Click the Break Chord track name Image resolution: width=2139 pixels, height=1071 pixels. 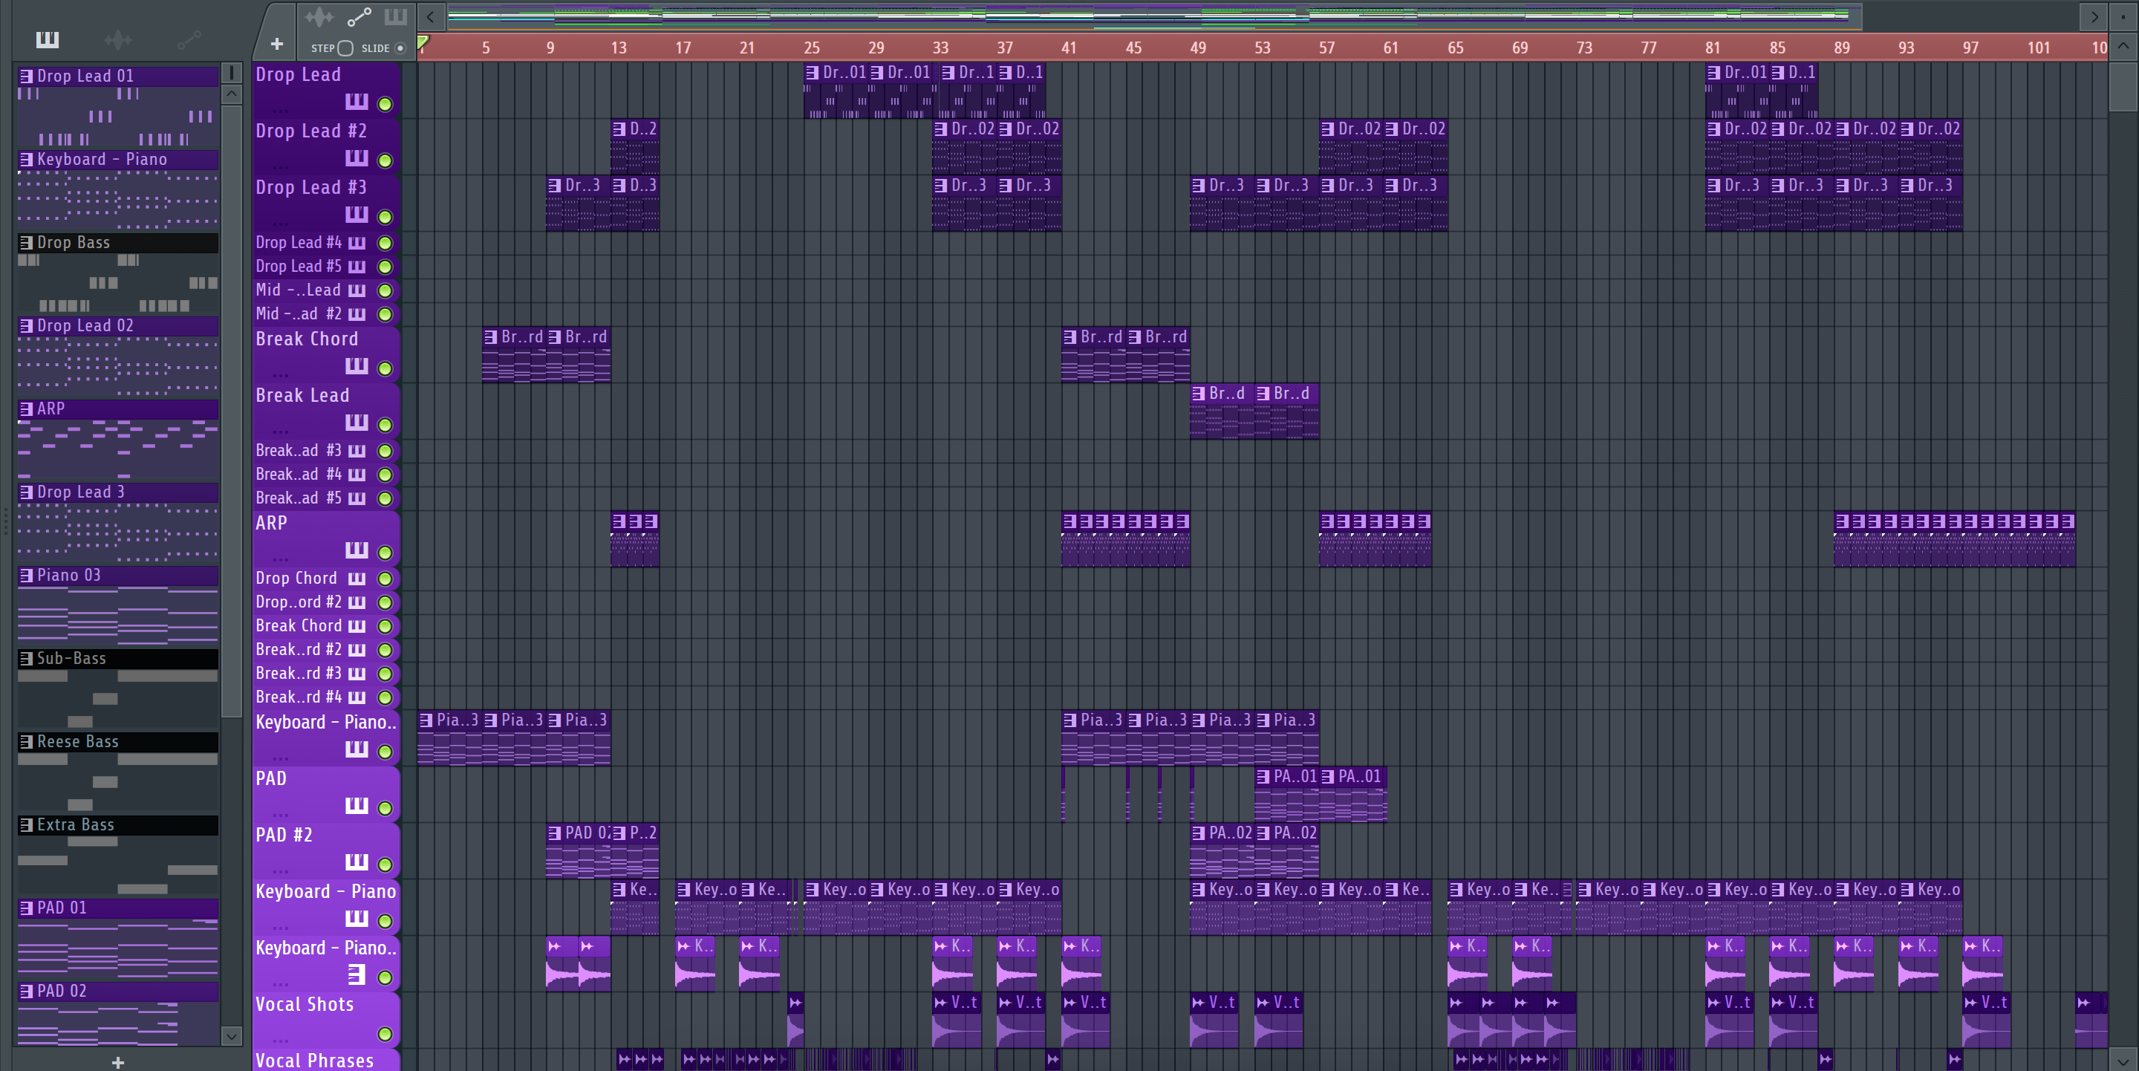point(307,339)
